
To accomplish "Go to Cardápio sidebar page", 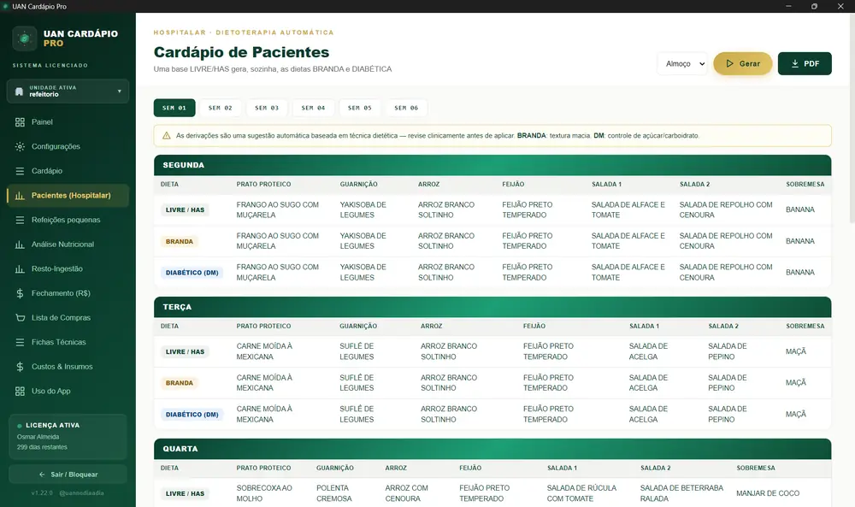I will (68, 171).
